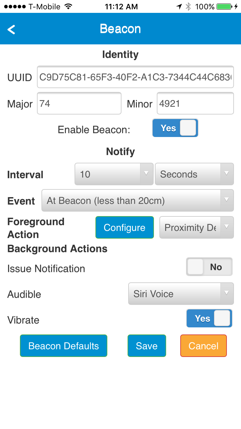241x429 pixels.
Task: Focus the UUID text field
Action: point(135,77)
